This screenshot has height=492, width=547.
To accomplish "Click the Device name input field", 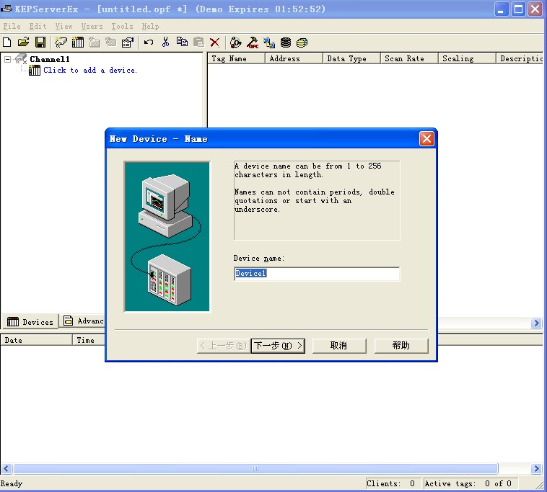I will [x=317, y=273].
